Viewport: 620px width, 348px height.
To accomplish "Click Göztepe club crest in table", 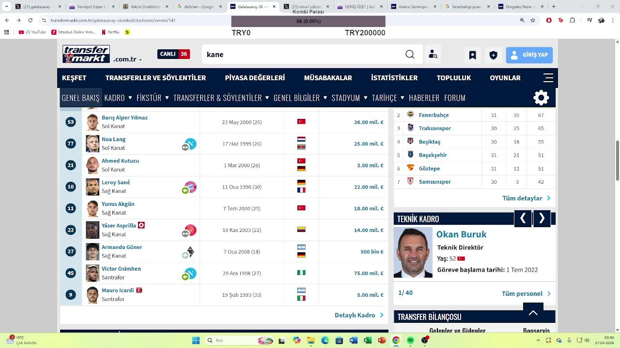I will pos(411,168).
